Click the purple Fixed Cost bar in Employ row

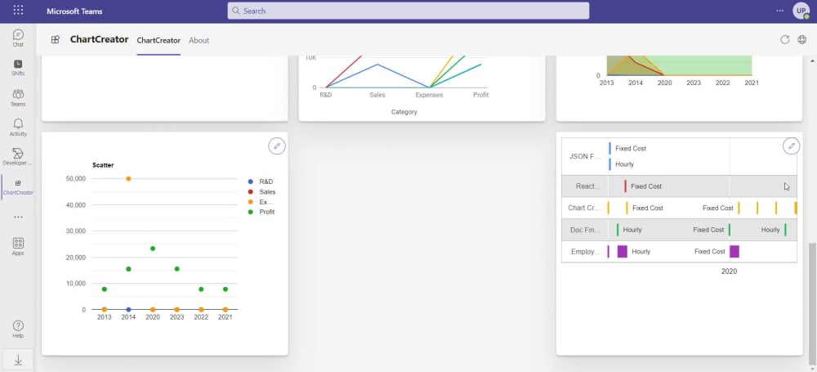[734, 252]
